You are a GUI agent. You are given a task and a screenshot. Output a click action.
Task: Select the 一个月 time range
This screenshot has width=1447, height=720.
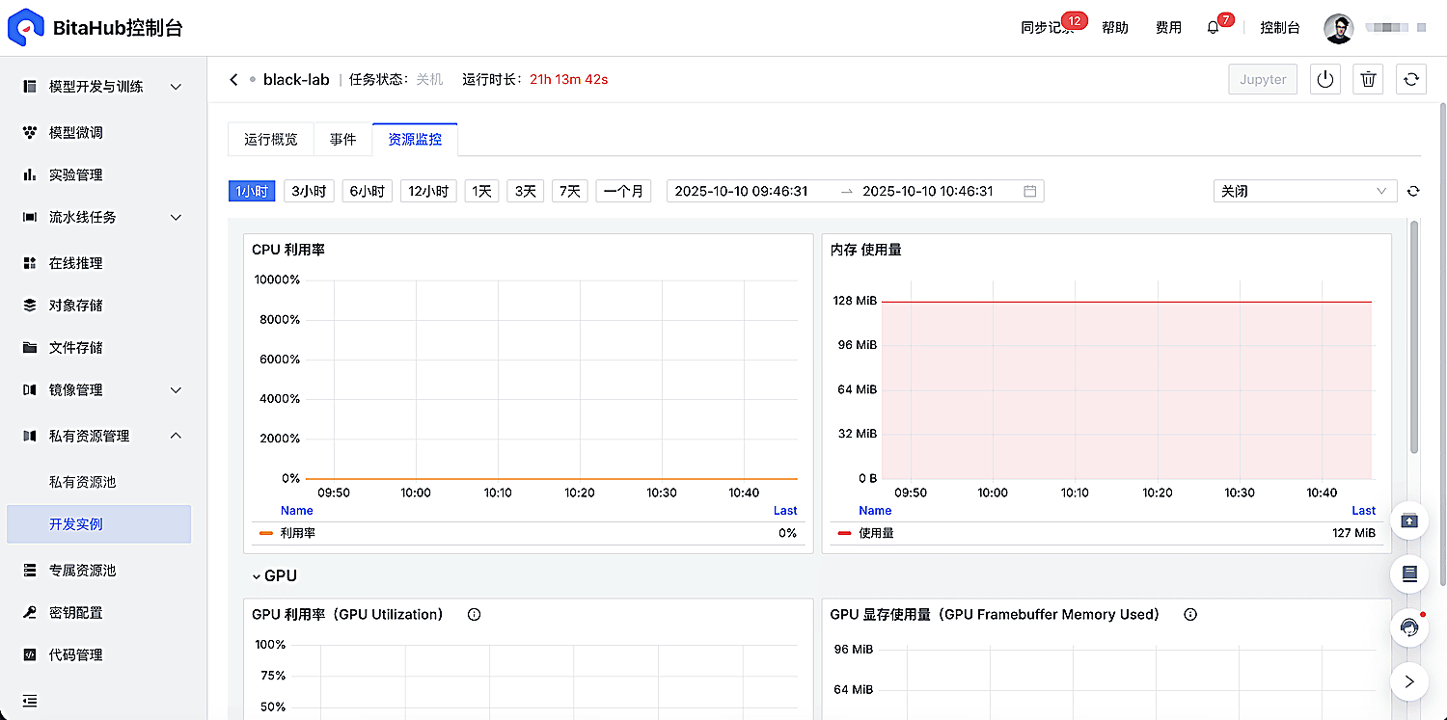[x=623, y=191]
